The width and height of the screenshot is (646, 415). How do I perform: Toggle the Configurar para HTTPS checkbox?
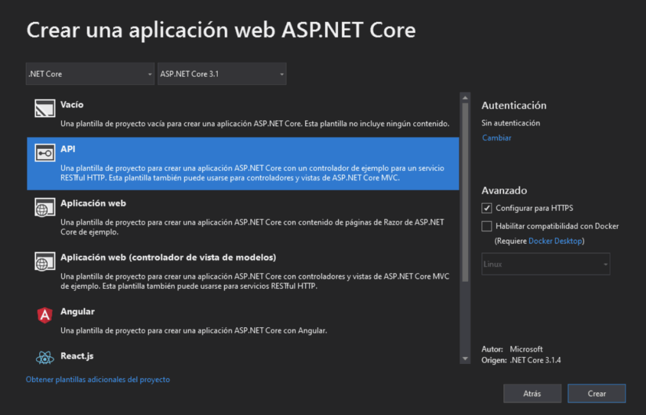[486, 208]
